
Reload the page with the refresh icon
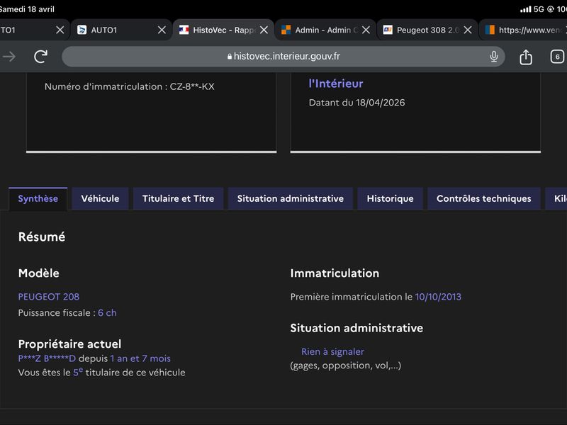pos(41,57)
